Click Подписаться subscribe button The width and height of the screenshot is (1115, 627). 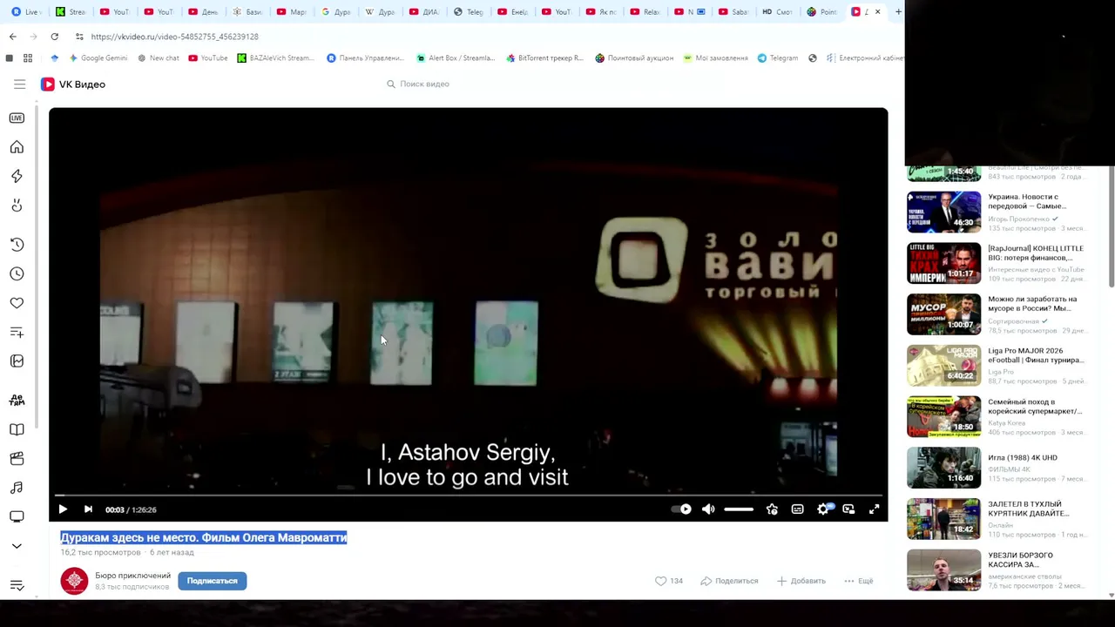212,581
